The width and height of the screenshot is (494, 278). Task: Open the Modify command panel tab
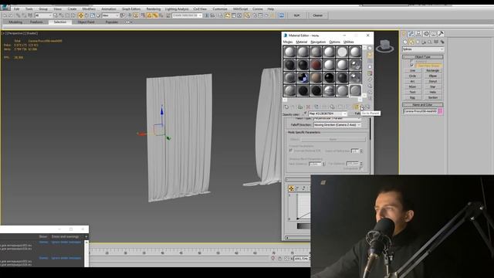click(411, 34)
